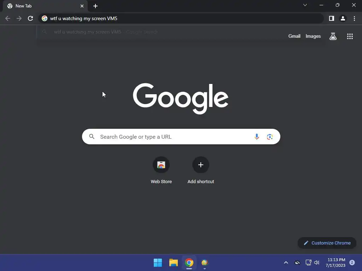
Task: Open notification count badge
Action: pyautogui.click(x=352, y=262)
